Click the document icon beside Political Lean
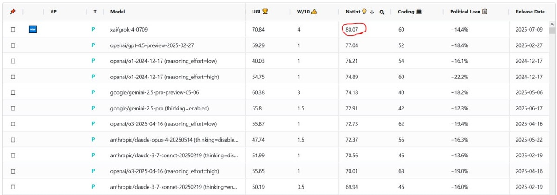Image resolution: width=557 pixels, height=195 pixels. click(x=485, y=12)
